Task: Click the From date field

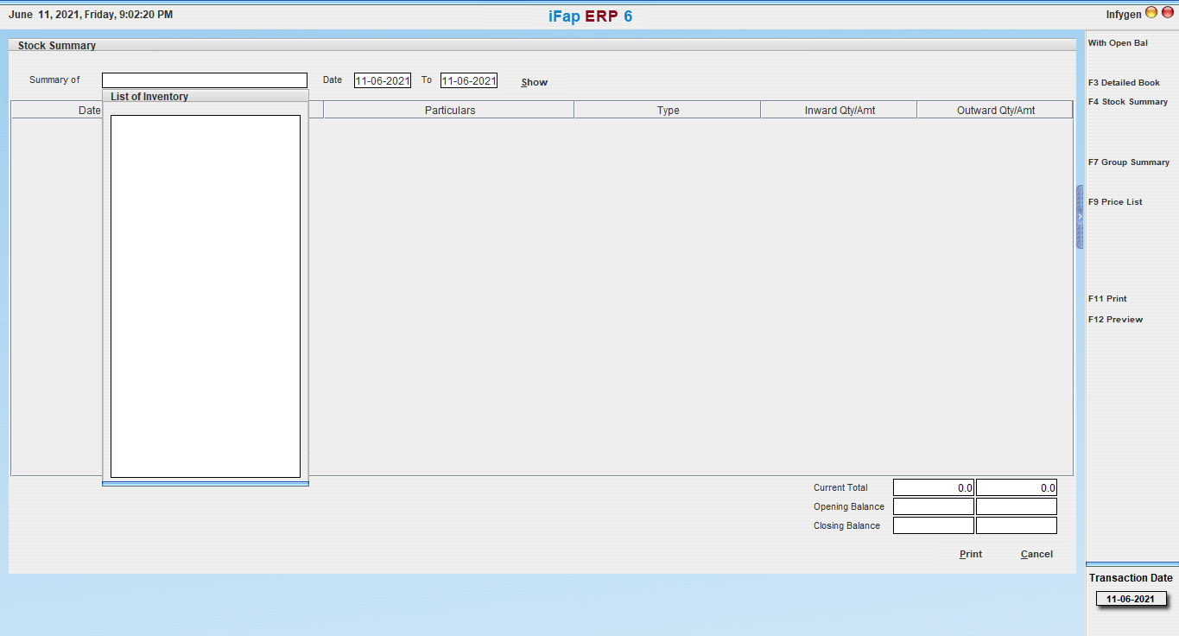Action: pos(382,81)
